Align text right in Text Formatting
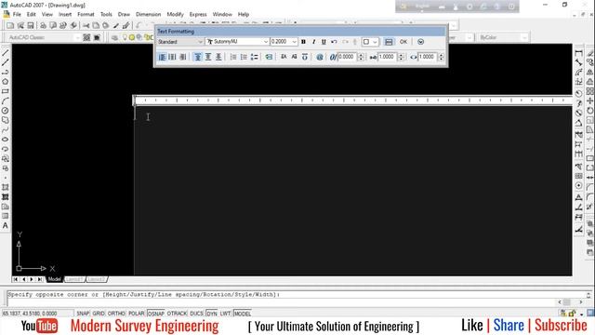 pos(182,57)
